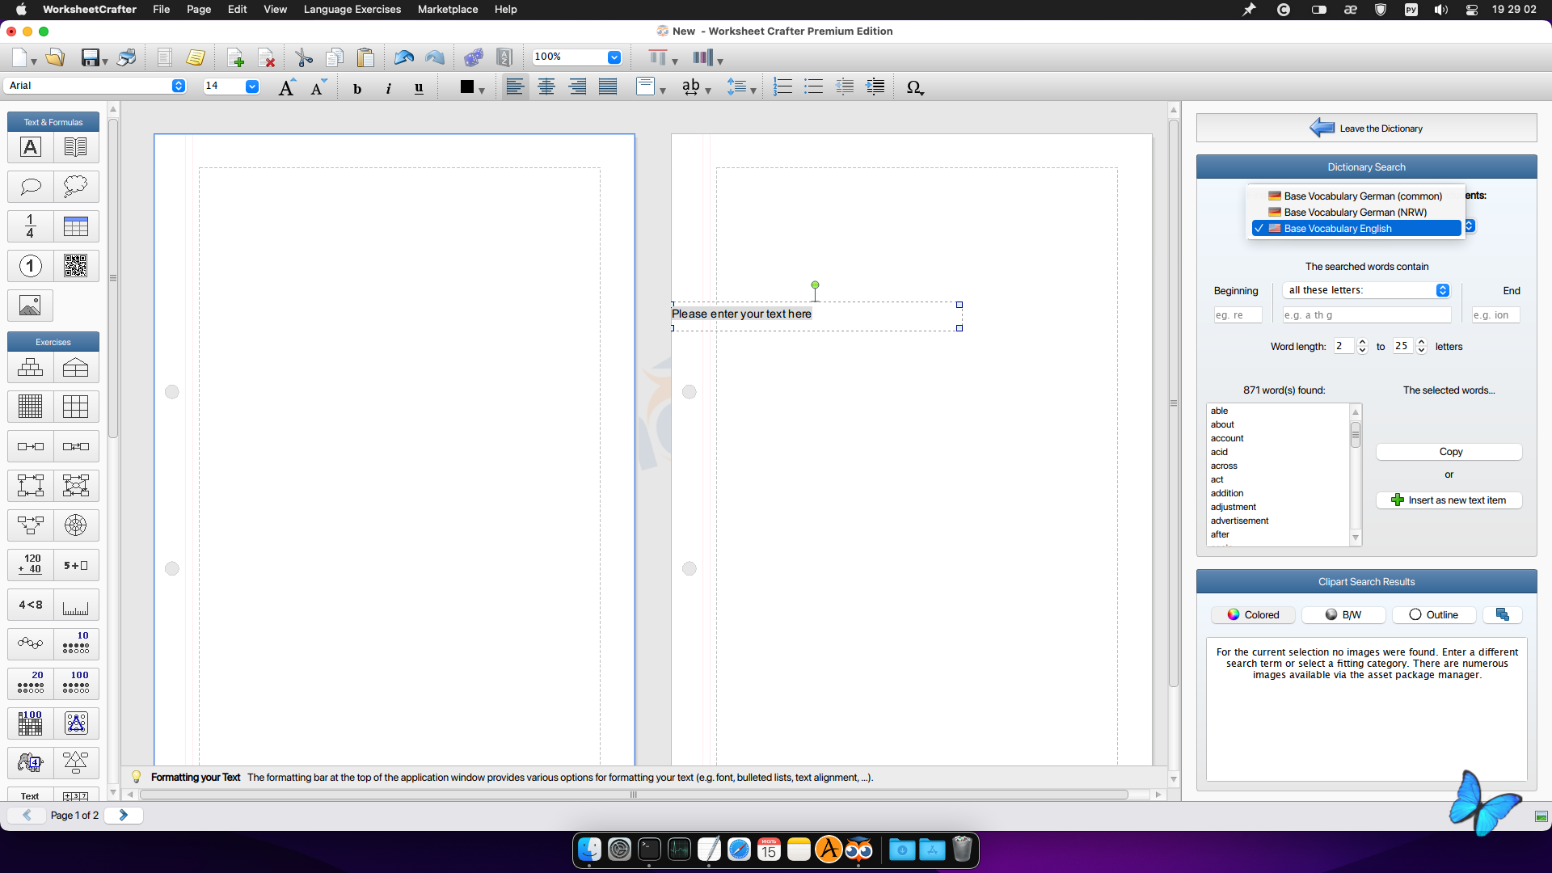Open the Language Exercises menu
Screen dimensions: 1552x873
tap(352, 10)
